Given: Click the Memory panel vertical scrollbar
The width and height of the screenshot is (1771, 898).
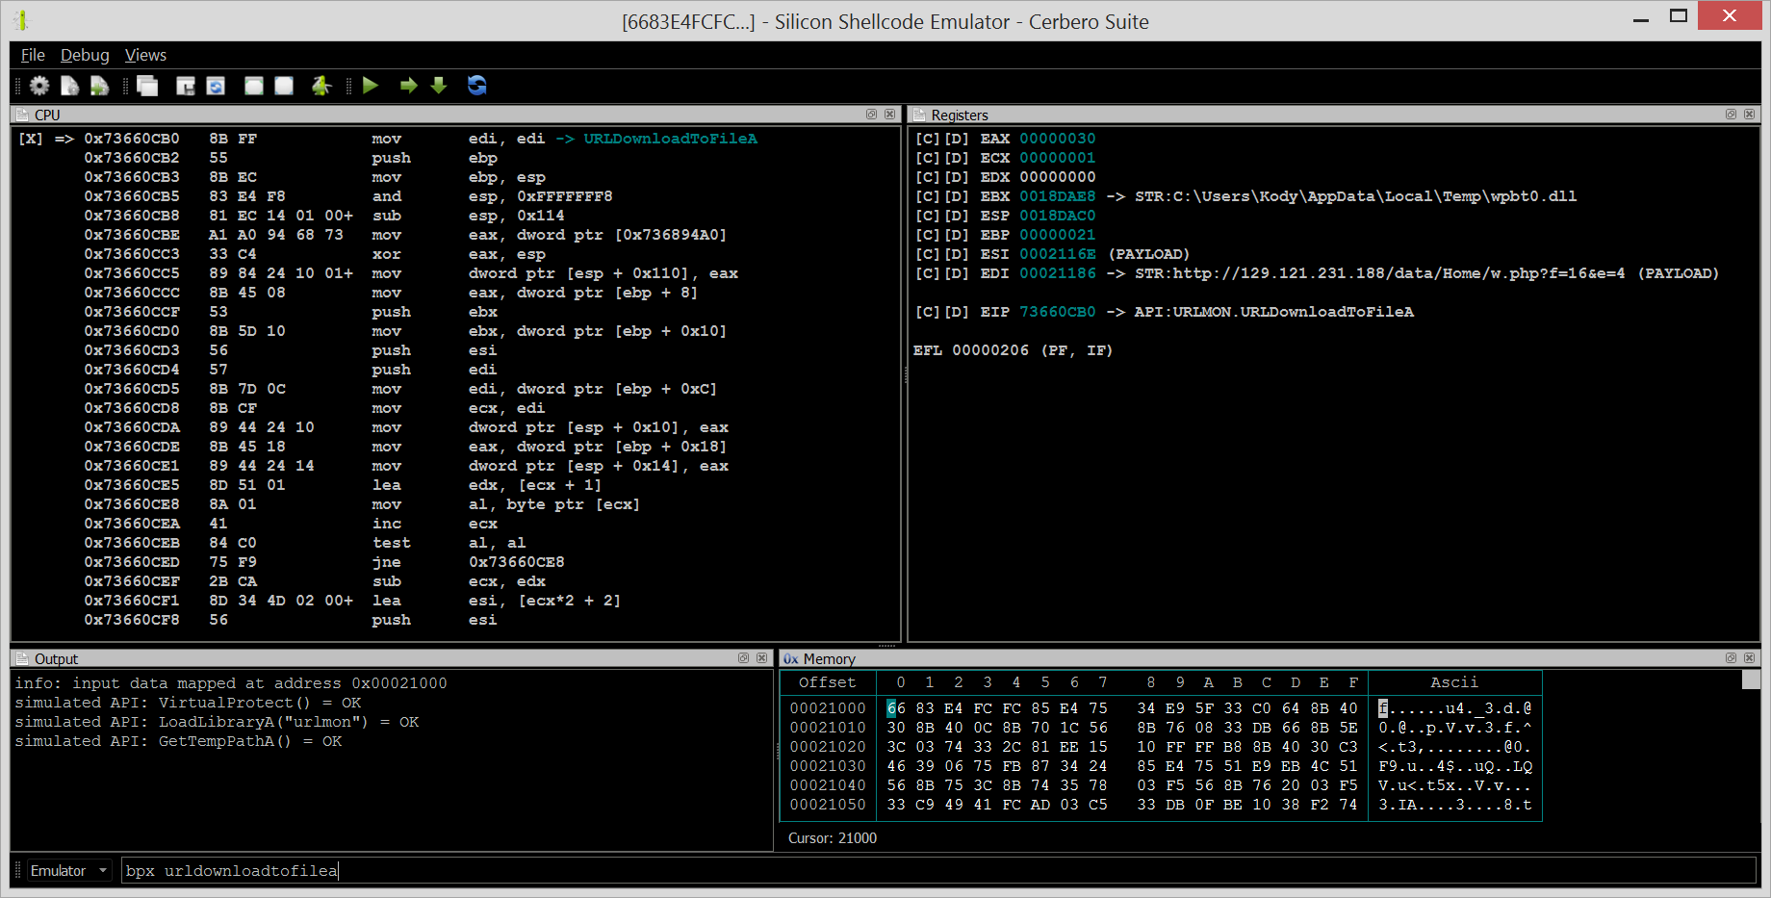Looking at the screenshot, I should [1751, 746].
